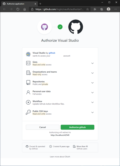Click the address bar URL
The width and height of the screenshot is (120, 166).
[x=59, y=9]
